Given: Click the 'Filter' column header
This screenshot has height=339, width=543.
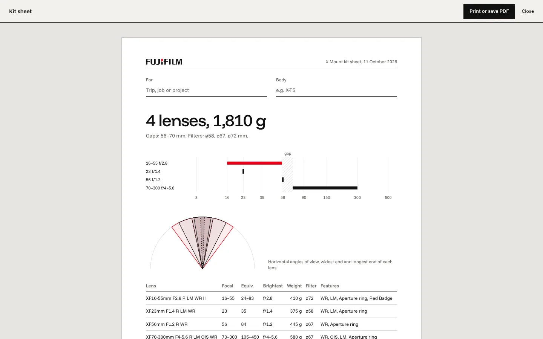Looking at the screenshot, I should coord(311,286).
